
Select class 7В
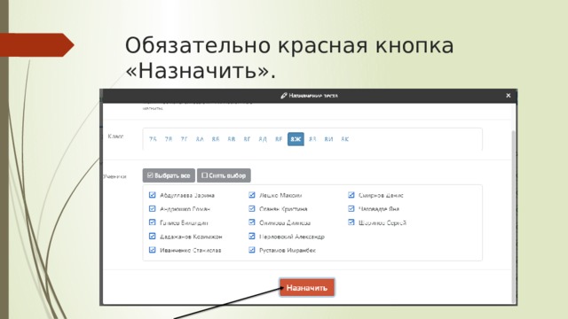point(169,139)
